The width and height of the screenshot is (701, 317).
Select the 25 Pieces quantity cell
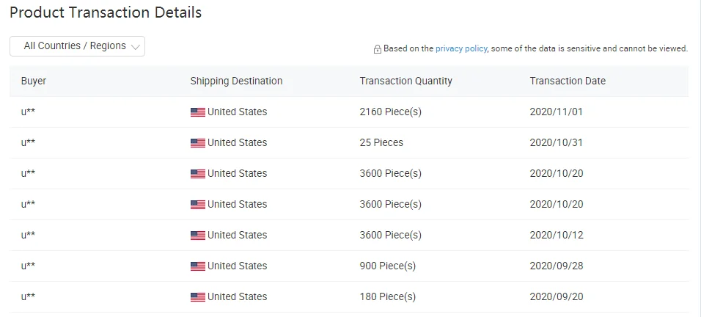381,142
